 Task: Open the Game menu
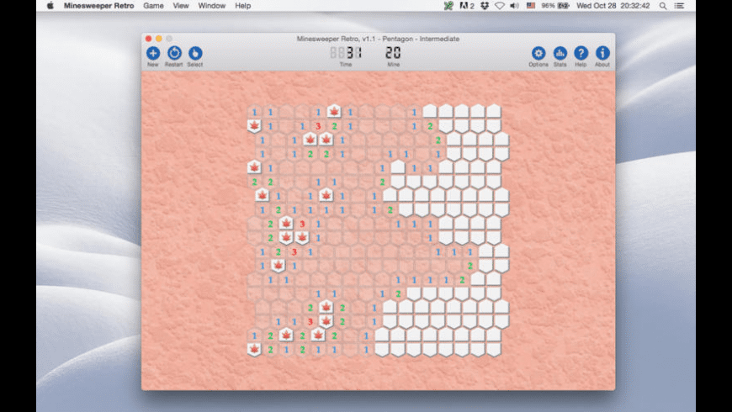point(153,6)
